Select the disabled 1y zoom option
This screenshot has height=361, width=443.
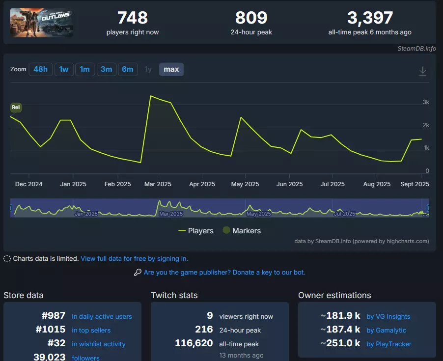(148, 69)
